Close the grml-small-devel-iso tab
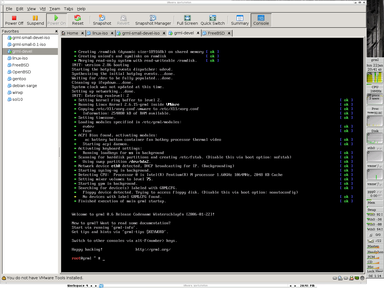Screen dimensions: 384x288 (164, 33)
